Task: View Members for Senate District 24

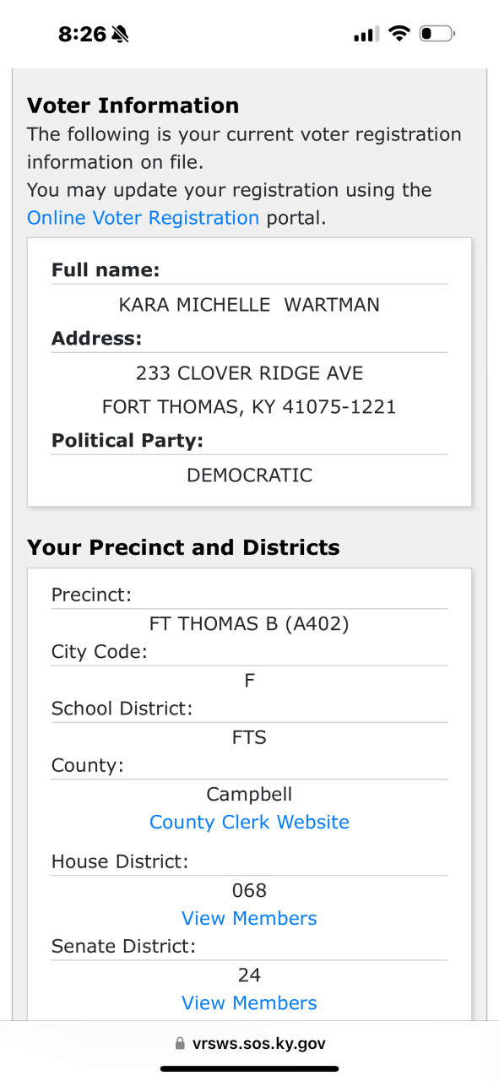Action: pyautogui.click(x=249, y=1003)
